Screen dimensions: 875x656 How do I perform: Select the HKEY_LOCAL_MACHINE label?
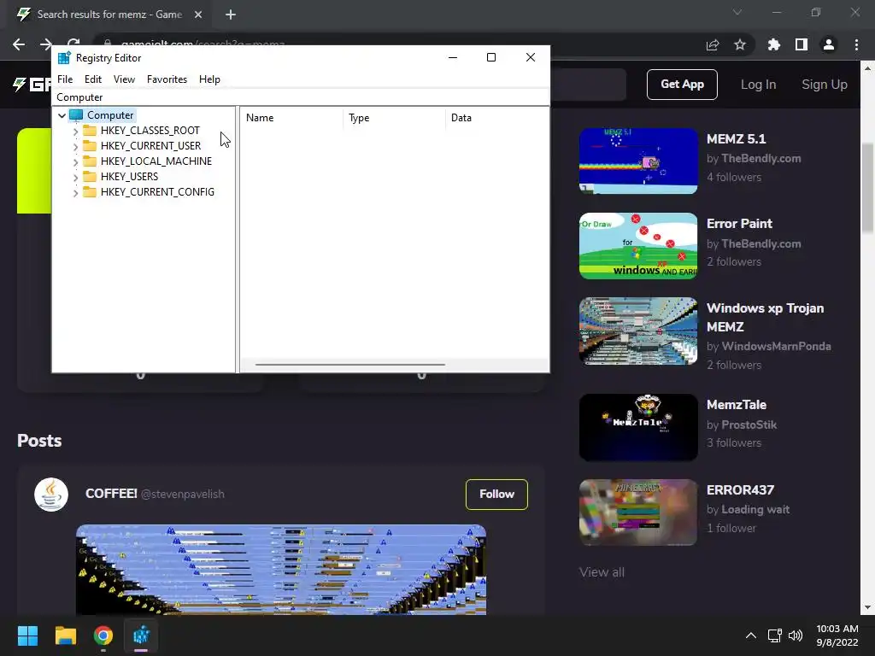pyautogui.click(x=156, y=161)
